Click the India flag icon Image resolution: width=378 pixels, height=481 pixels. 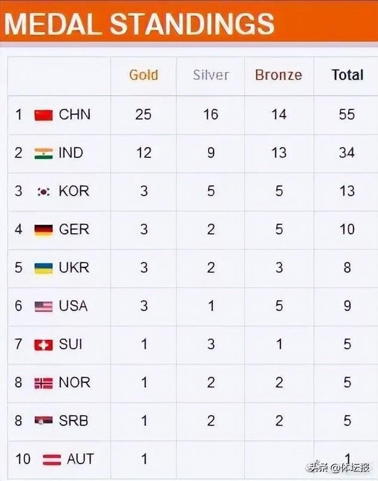click(x=44, y=153)
